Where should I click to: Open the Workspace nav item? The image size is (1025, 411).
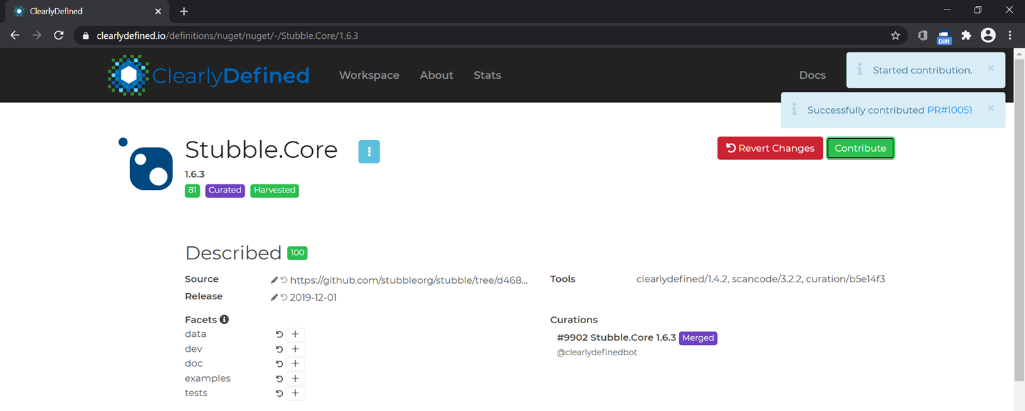pyautogui.click(x=369, y=76)
